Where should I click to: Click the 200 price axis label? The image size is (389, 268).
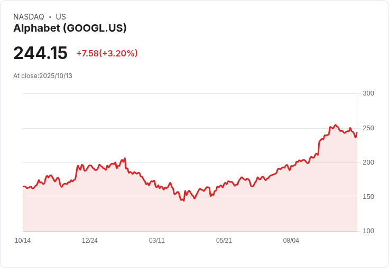pyautogui.click(x=368, y=162)
